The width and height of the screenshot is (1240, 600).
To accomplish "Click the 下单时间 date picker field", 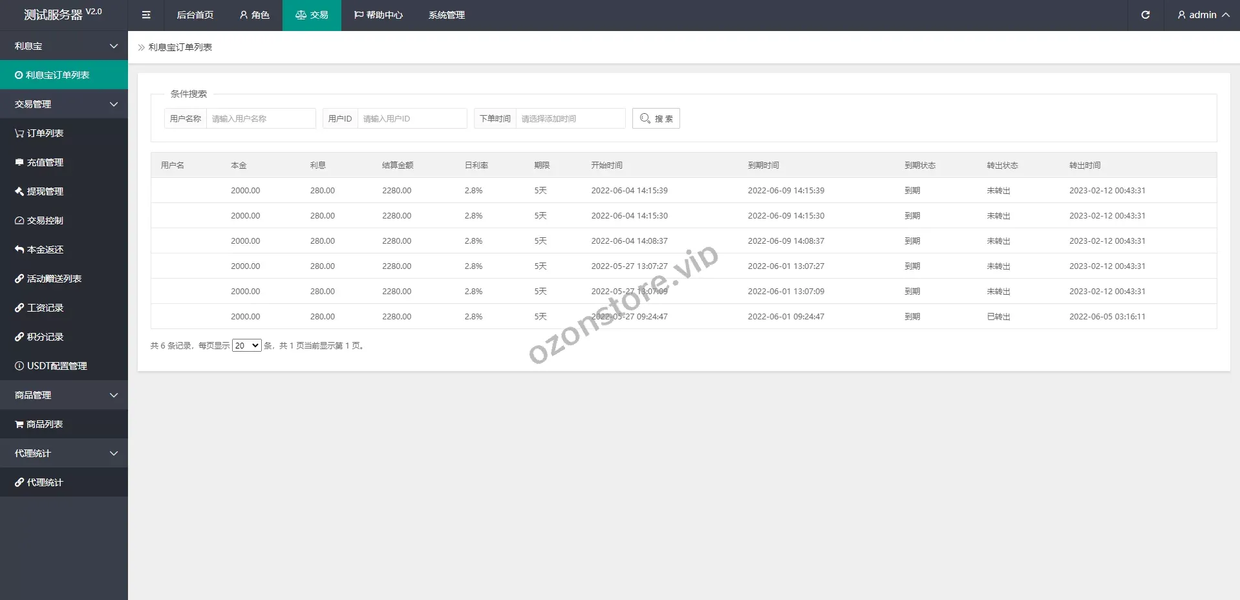I will pyautogui.click(x=570, y=118).
